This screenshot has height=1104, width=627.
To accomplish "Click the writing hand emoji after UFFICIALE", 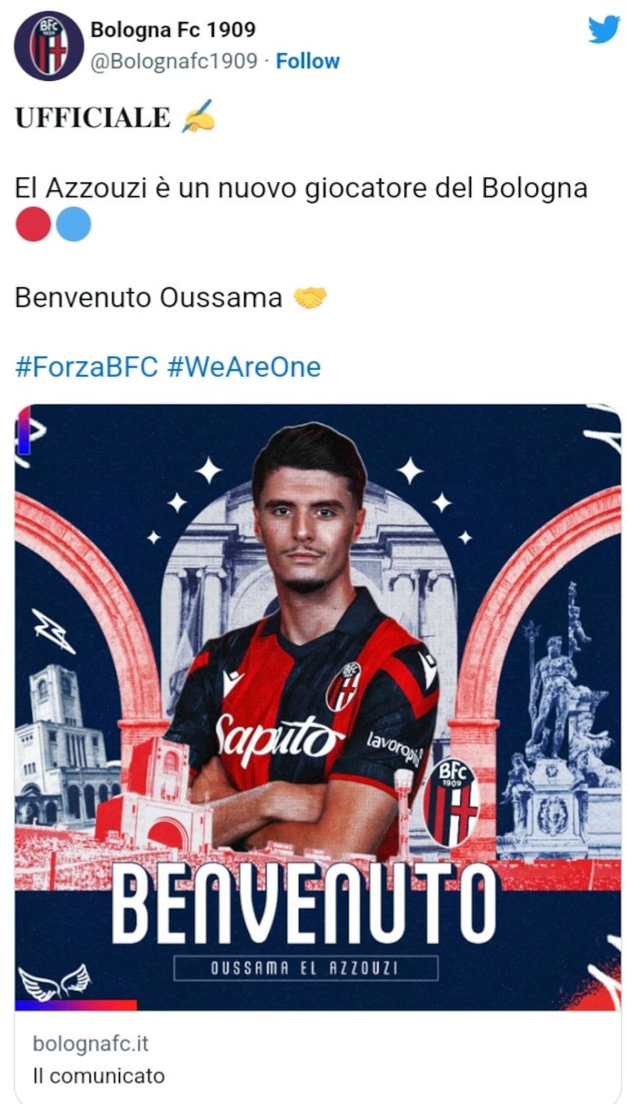I will click(x=198, y=116).
